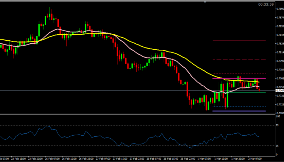Click the 0.7890 label on price scale

[280, 9]
